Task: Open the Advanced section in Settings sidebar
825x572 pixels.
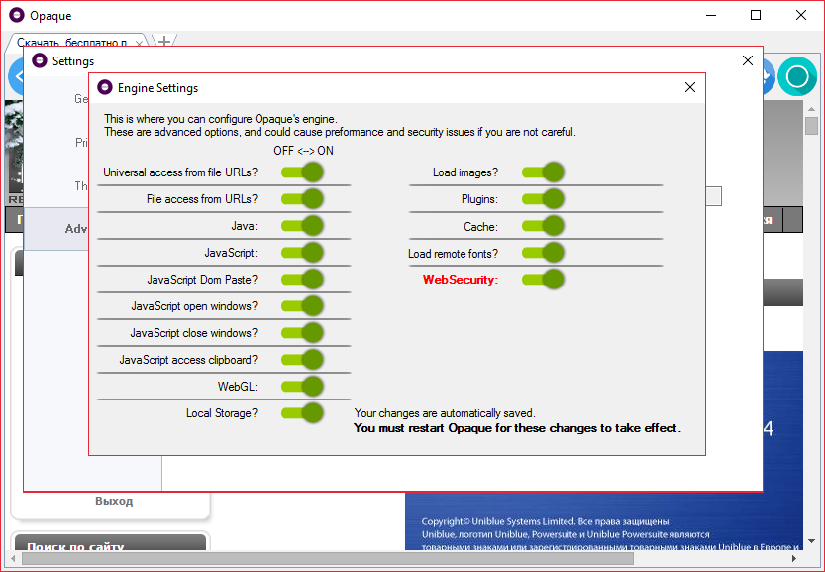Action: click(x=57, y=229)
